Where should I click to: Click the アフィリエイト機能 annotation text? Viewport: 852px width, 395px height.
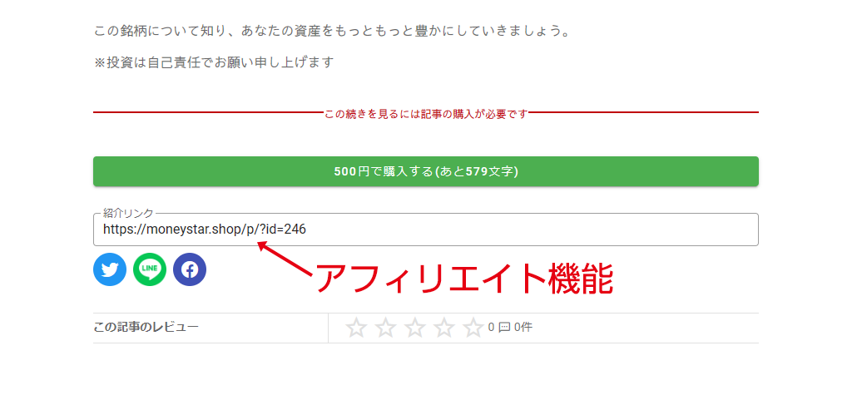[464, 279]
